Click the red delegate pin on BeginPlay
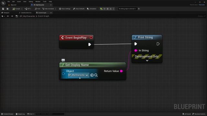This screenshot has width=207, height=116. tap(91, 38)
